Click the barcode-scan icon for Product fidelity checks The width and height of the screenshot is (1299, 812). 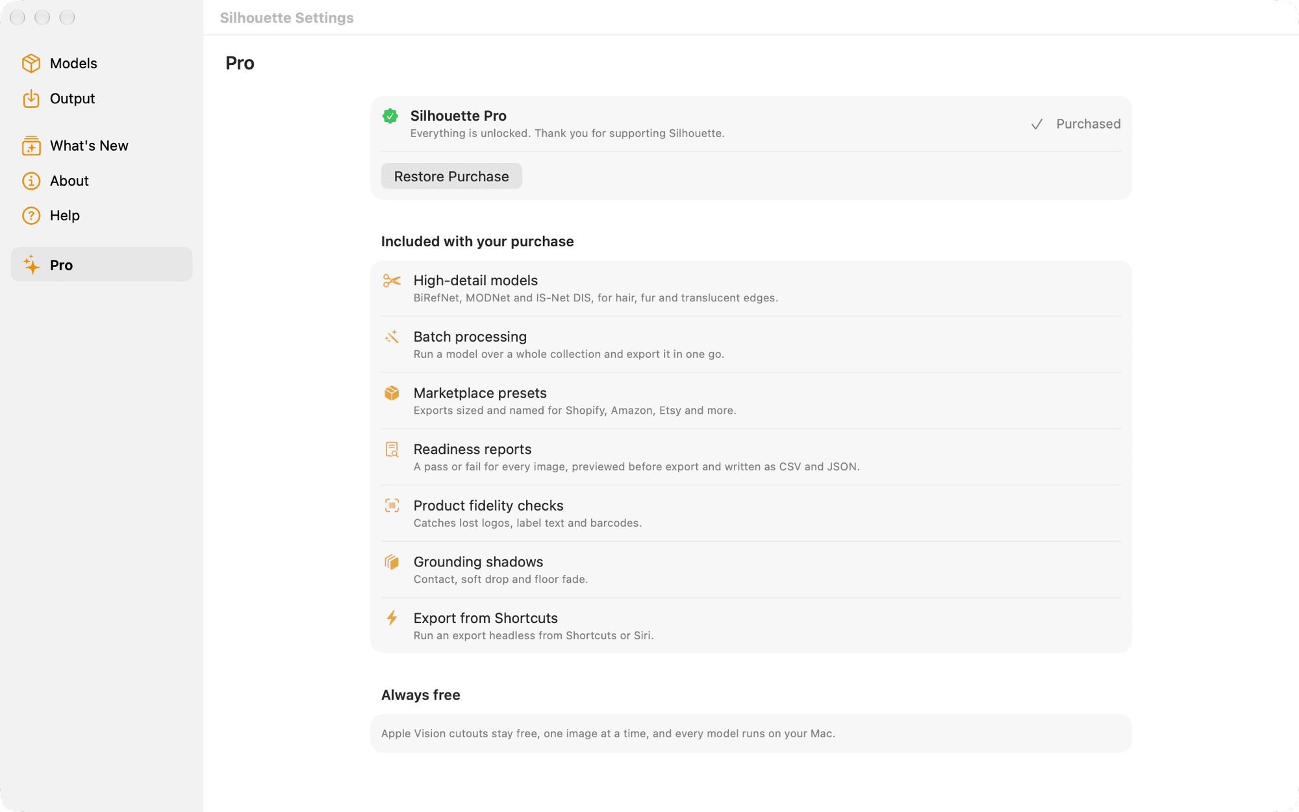(392, 505)
